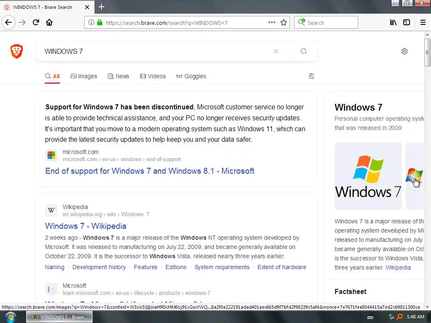Viewport: 431px width, 323px height.
Task: Open the Naming sublink
Action: tap(55, 267)
